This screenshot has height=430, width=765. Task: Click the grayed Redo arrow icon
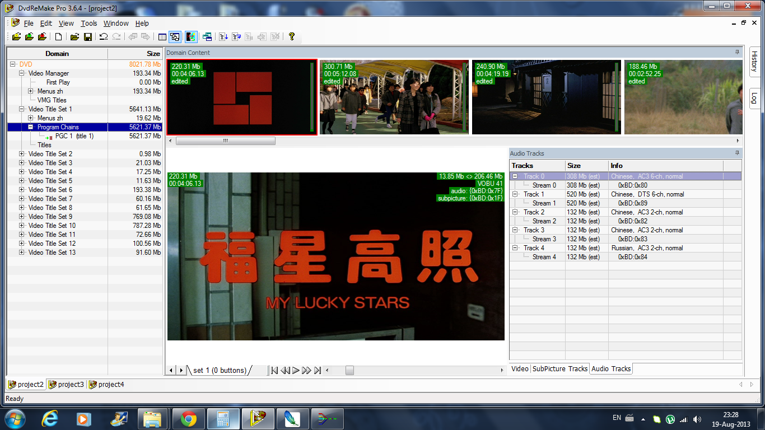[116, 37]
